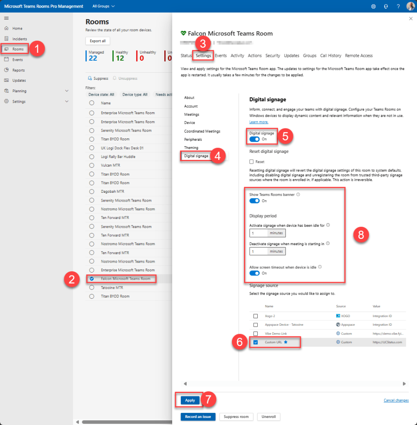Select Peripherals in settings menu
Image resolution: width=417 pixels, height=425 pixels.
click(x=193, y=140)
